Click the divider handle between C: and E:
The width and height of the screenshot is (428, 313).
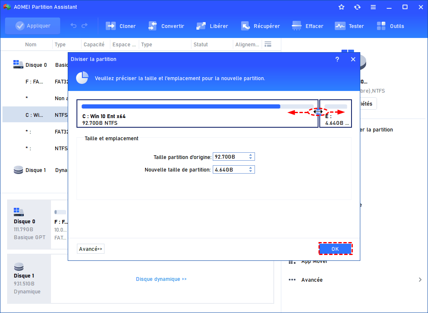coord(318,111)
